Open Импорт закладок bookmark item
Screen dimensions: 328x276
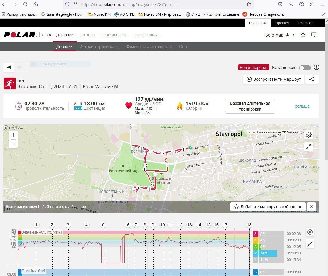pyautogui.click(x=19, y=14)
